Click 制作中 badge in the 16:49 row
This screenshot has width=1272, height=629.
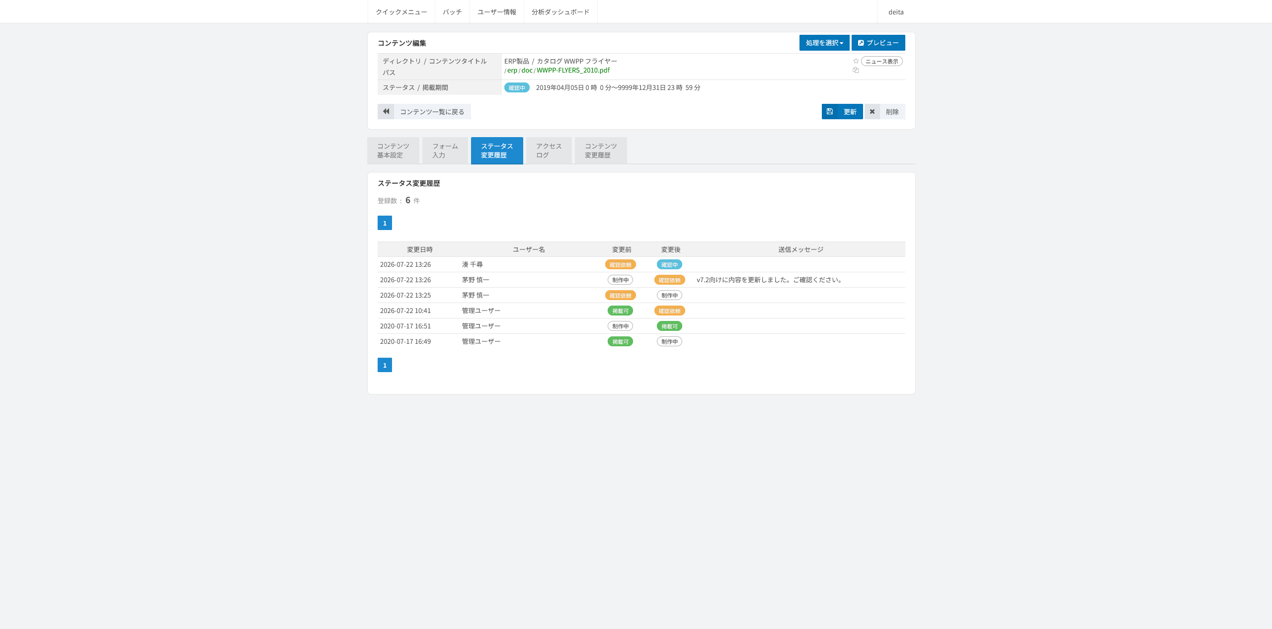point(669,341)
